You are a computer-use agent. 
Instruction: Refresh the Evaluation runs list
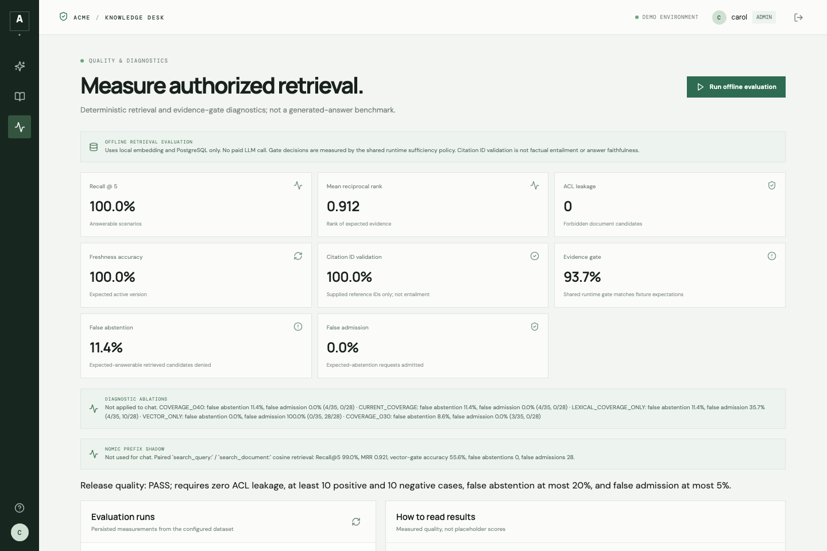(x=356, y=522)
